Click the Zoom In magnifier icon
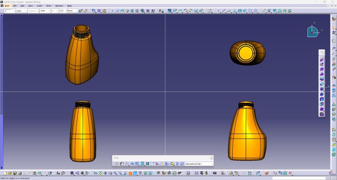Image resolution: width=337 pixels, height=180 pixels. click(x=115, y=173)
